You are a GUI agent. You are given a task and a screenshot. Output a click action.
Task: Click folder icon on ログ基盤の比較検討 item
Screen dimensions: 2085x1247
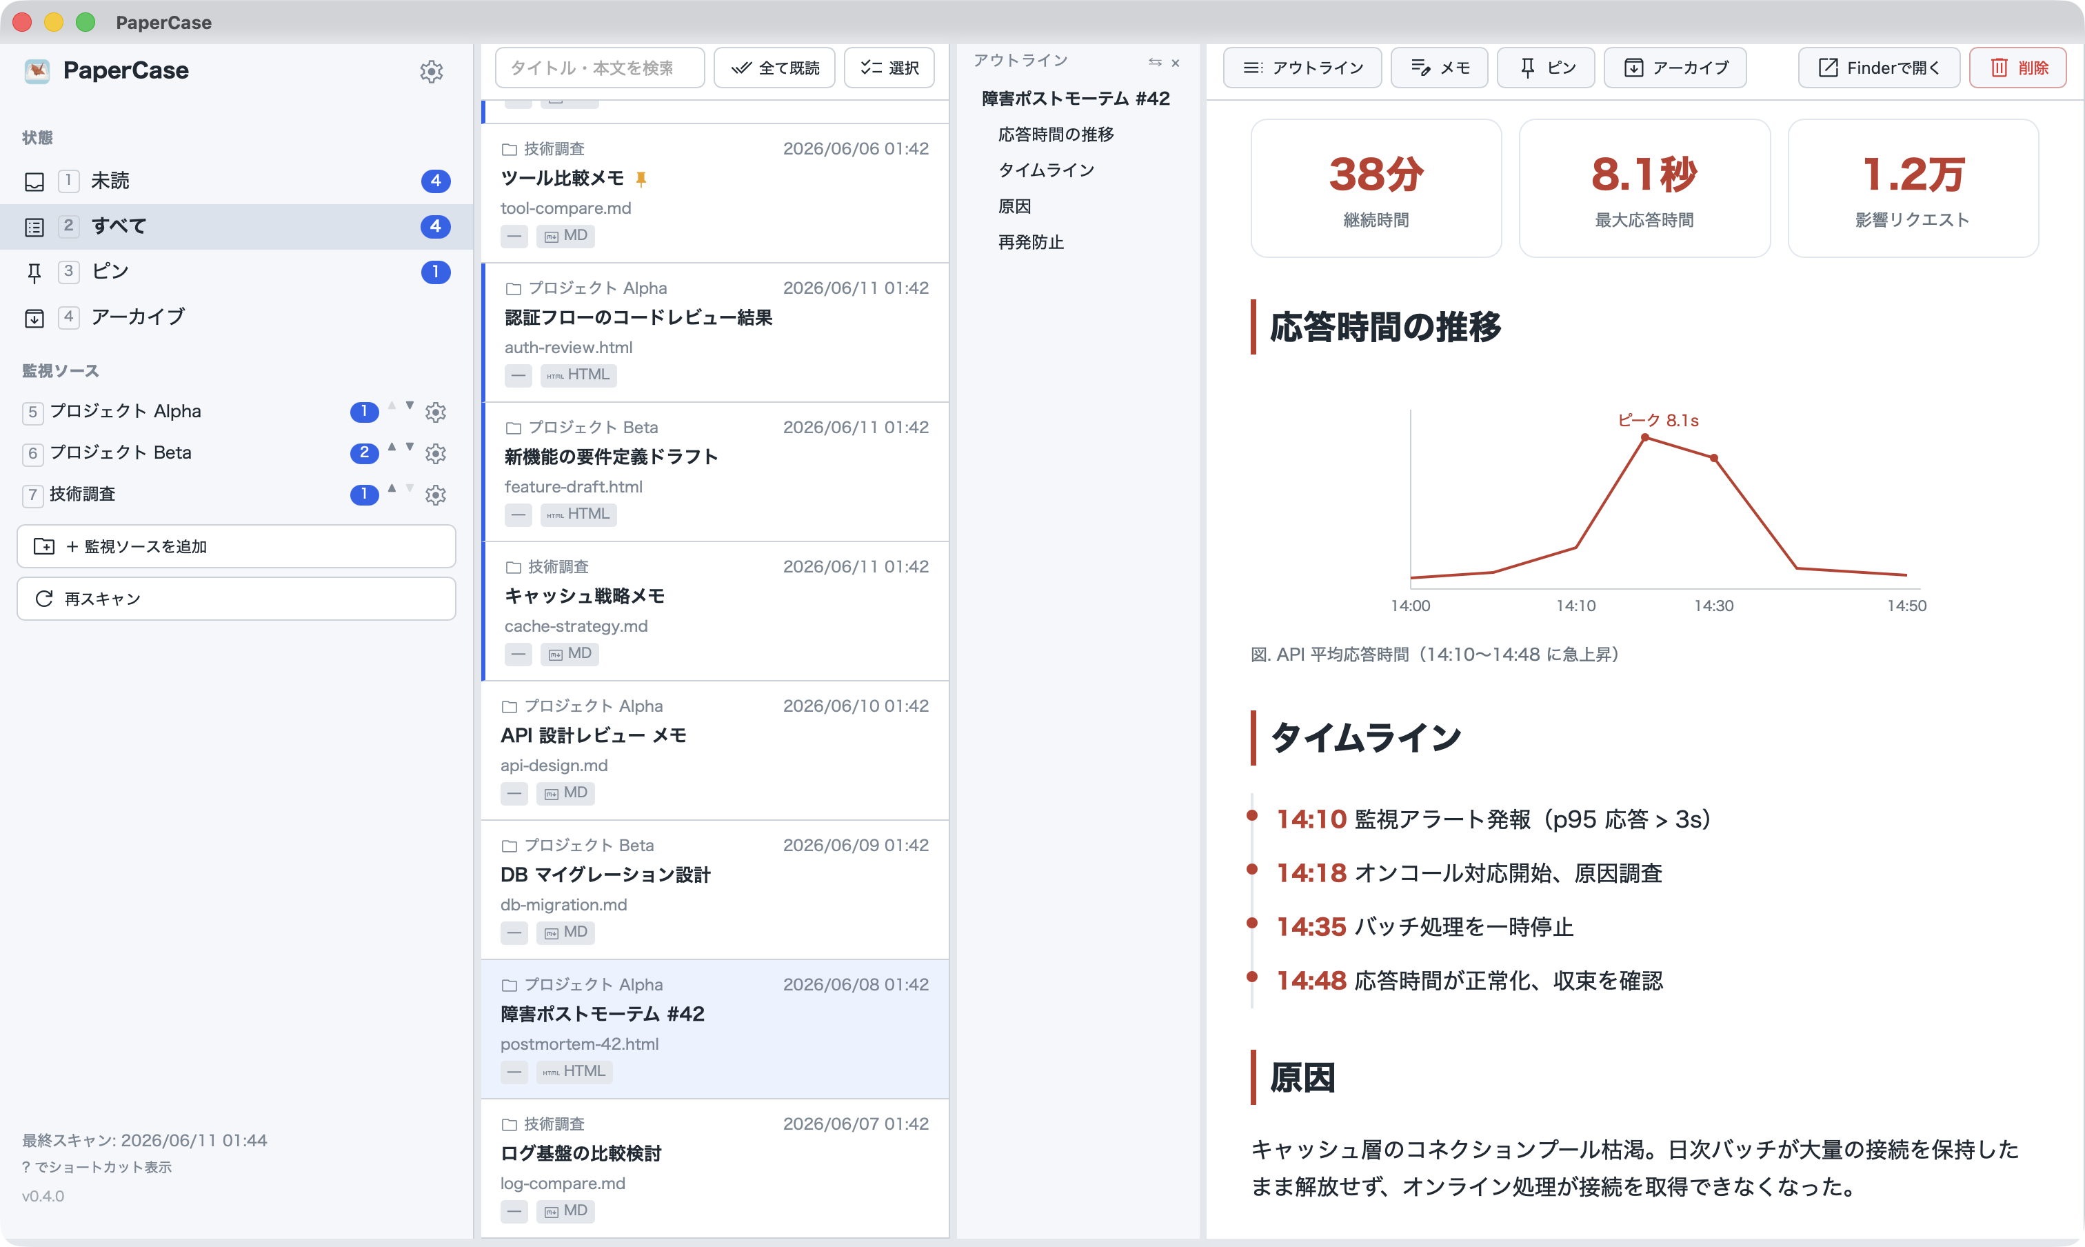509,1125
